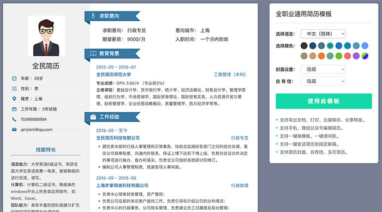Click the 全民简历 name heading
Image resolution: width=382 pixels, height=212 pixels.
pyautogui.click(x=46, y=66)
